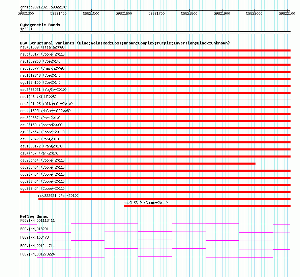This screenshot has height=277, width=300.
Task: Select the nsv441695 (McCarroll2008) label
Action: 46,111
